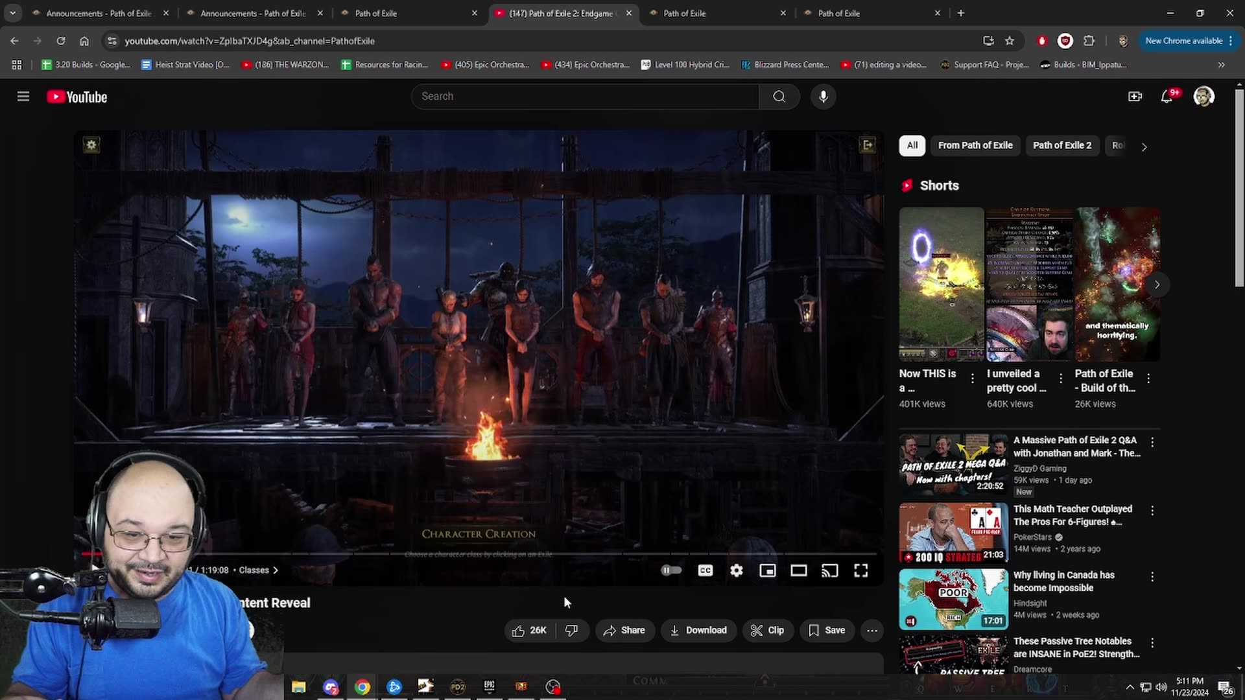This screenshot has height=700, width=1245.
Task: Show next Shorts with arrow
Action: pos(1157,285)
